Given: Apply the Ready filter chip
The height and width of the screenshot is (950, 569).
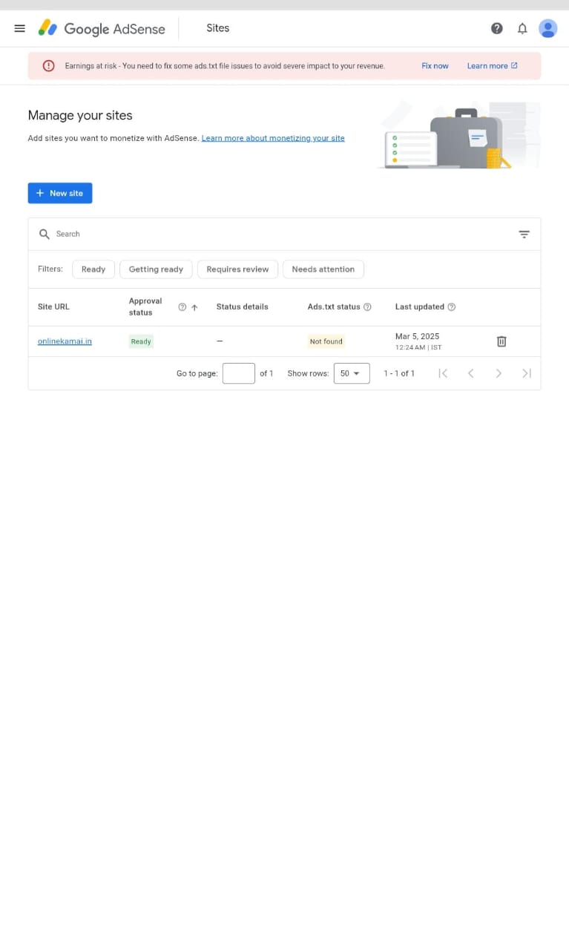Looking at the screenshot, I should 93,269.
